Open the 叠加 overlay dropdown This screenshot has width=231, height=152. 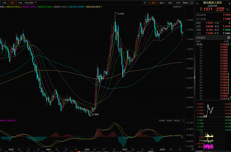point(162,3)
